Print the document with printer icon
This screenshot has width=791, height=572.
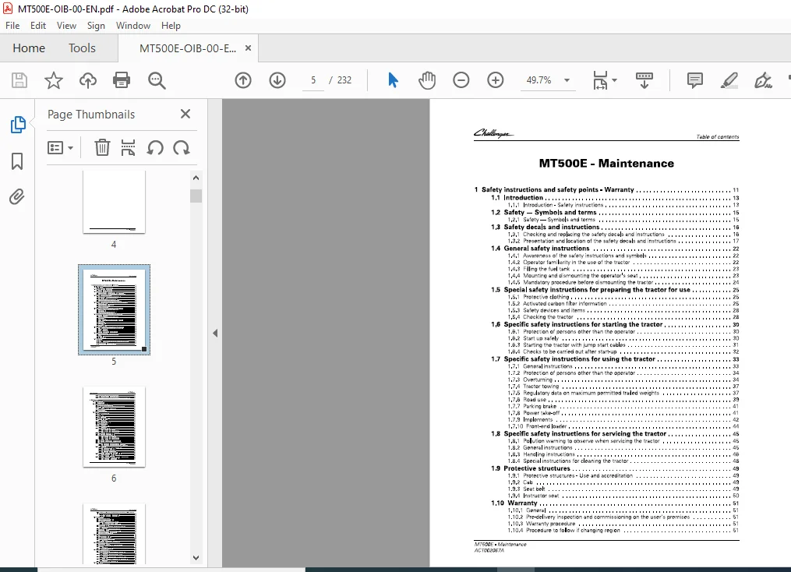[122, 80]
